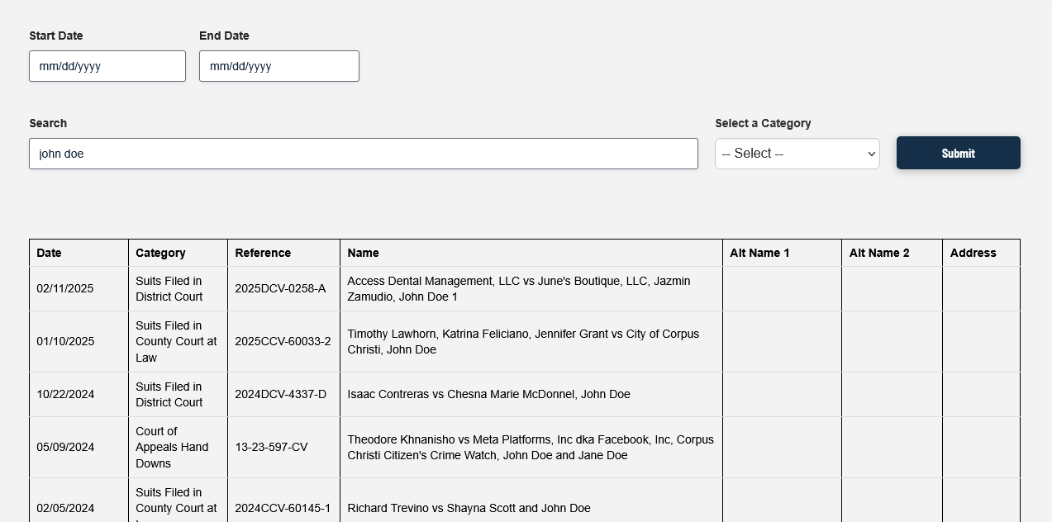Click the Theodore Khnanisho vs Meta Platforms name
This screenshot has width=1052, height=522.
click(531, 448)
